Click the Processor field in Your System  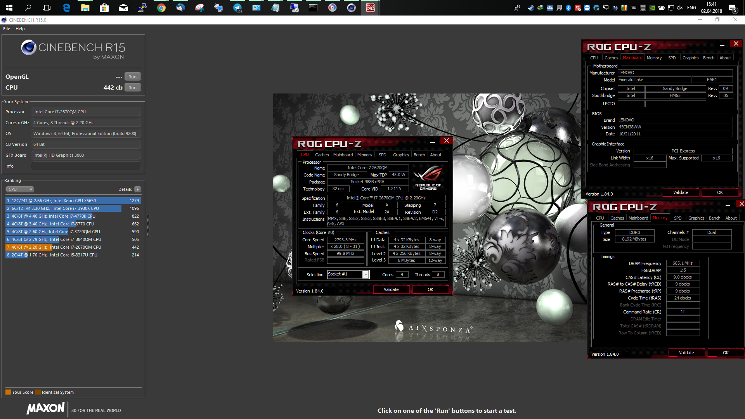coord(86,112)
